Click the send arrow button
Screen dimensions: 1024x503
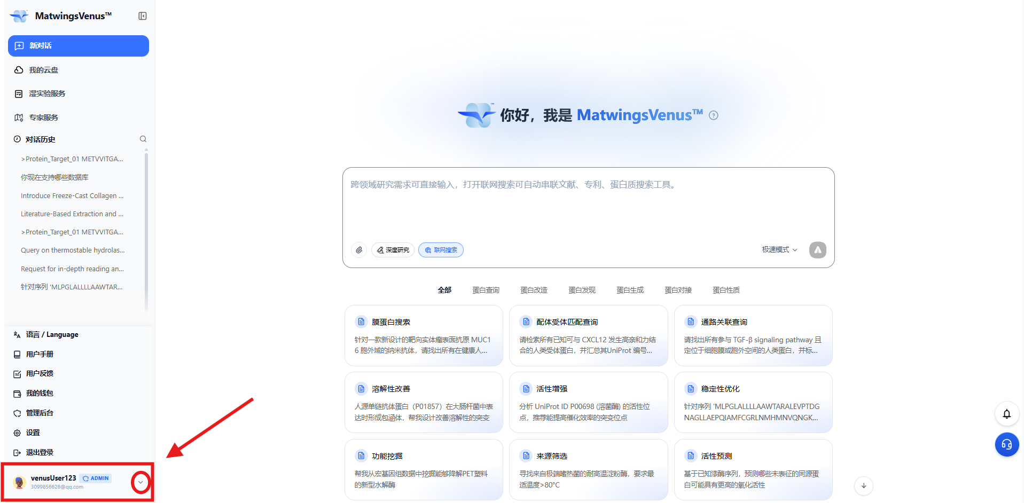tap(818, 250)
